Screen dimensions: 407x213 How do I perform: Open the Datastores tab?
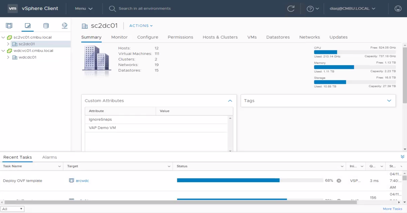[278, 37]
